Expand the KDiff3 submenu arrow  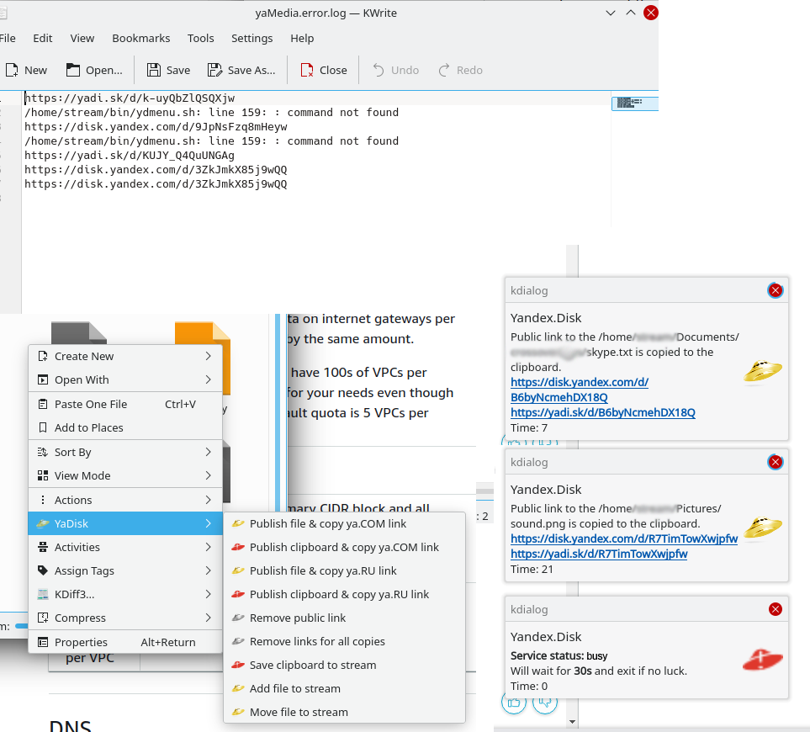[x=209, y=594]
